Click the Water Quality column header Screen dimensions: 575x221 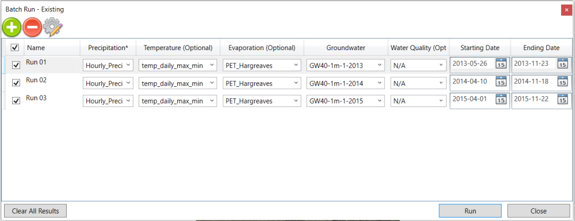pyautogui.click(x=419, y=48)
